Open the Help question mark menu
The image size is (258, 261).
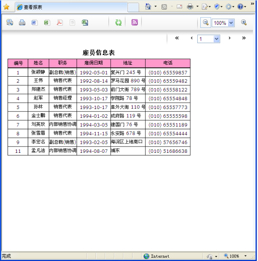coord(242,7)
